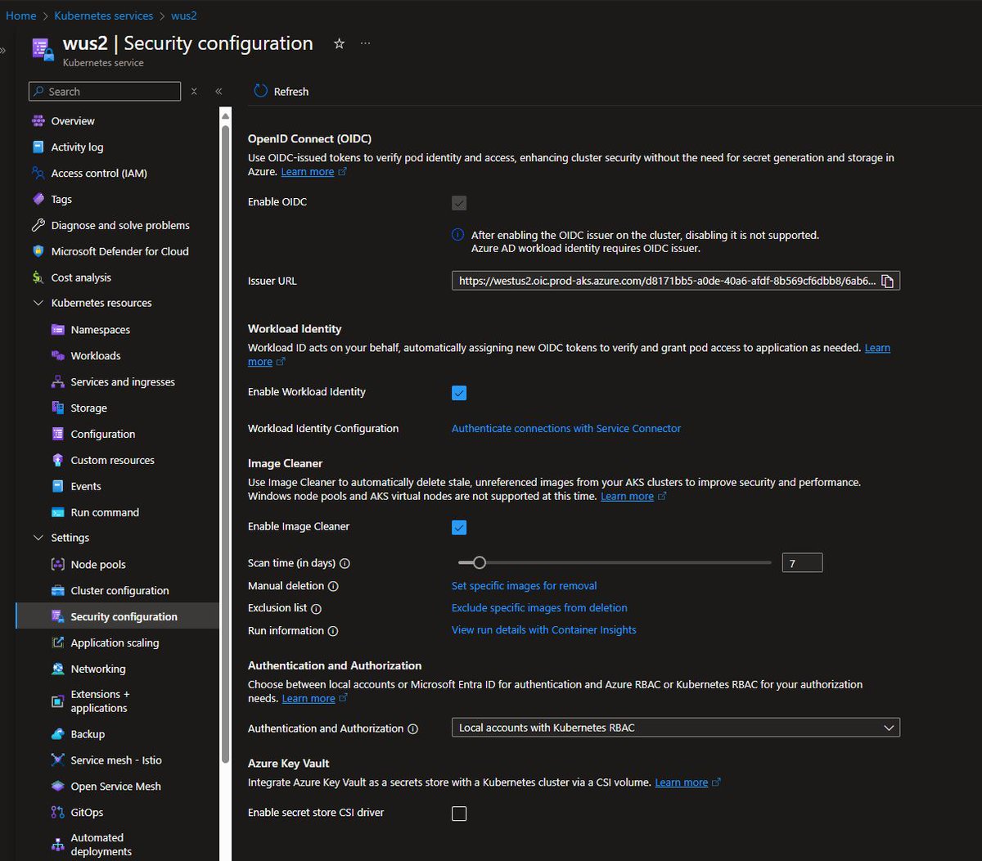Click info icon next to Scan time

pyautogui.click(x=345, y=564)
